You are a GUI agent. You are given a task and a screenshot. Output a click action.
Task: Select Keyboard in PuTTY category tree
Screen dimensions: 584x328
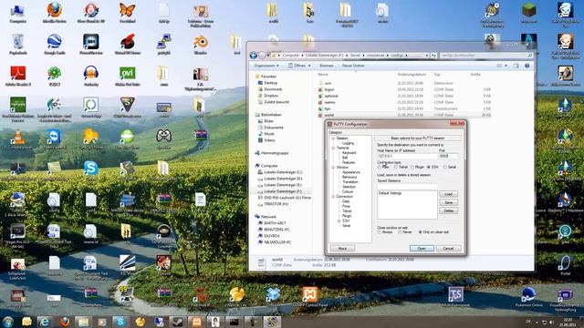tap(349, 153)
